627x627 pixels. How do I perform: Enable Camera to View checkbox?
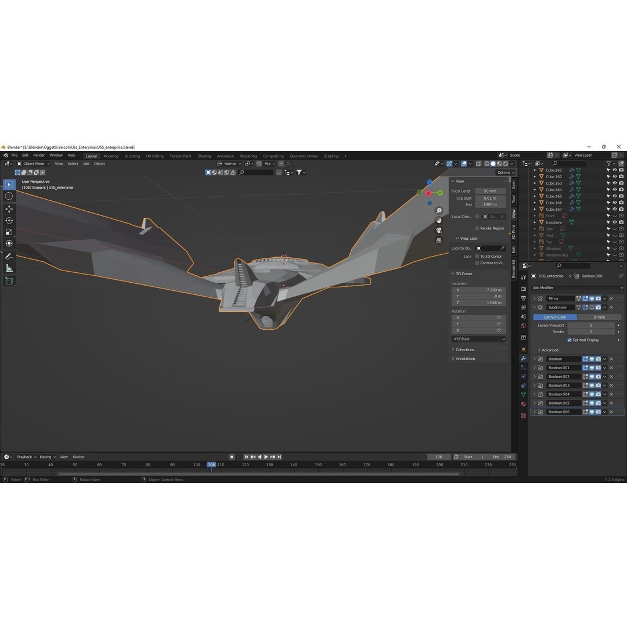(x=477, y=263)
